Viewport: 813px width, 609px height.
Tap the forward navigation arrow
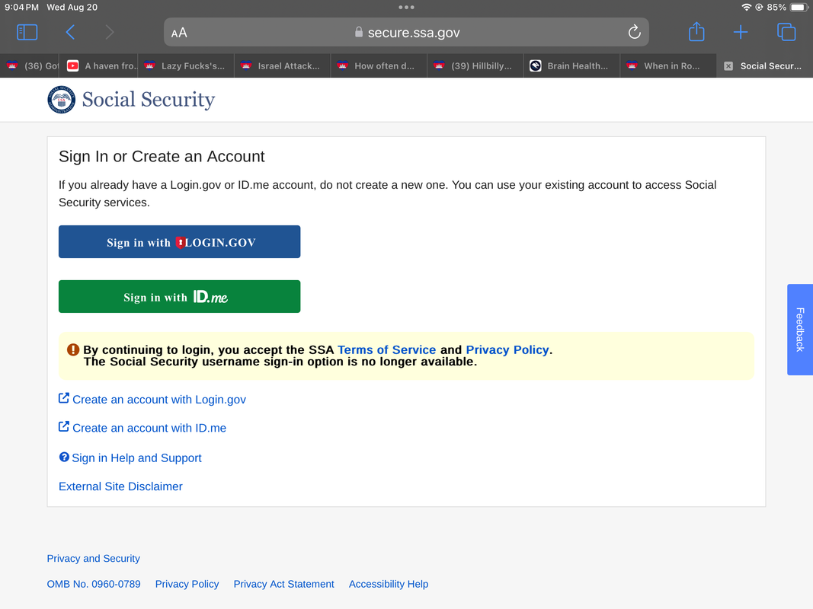[x=109, y=32]
